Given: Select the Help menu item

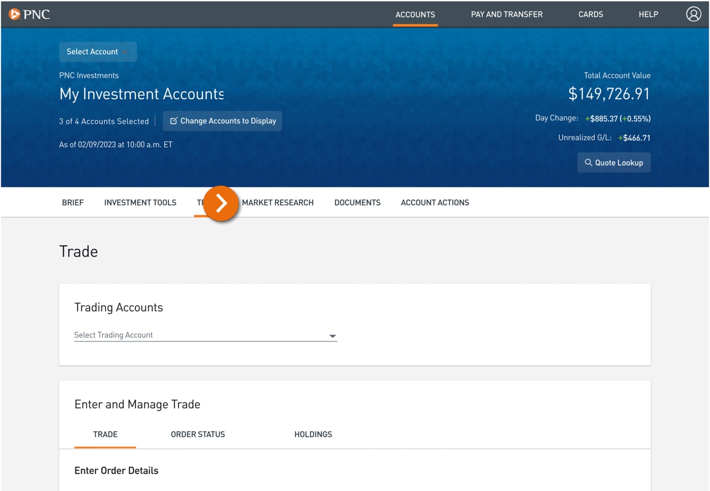Looking at the screenshot, I should point(648,14).
